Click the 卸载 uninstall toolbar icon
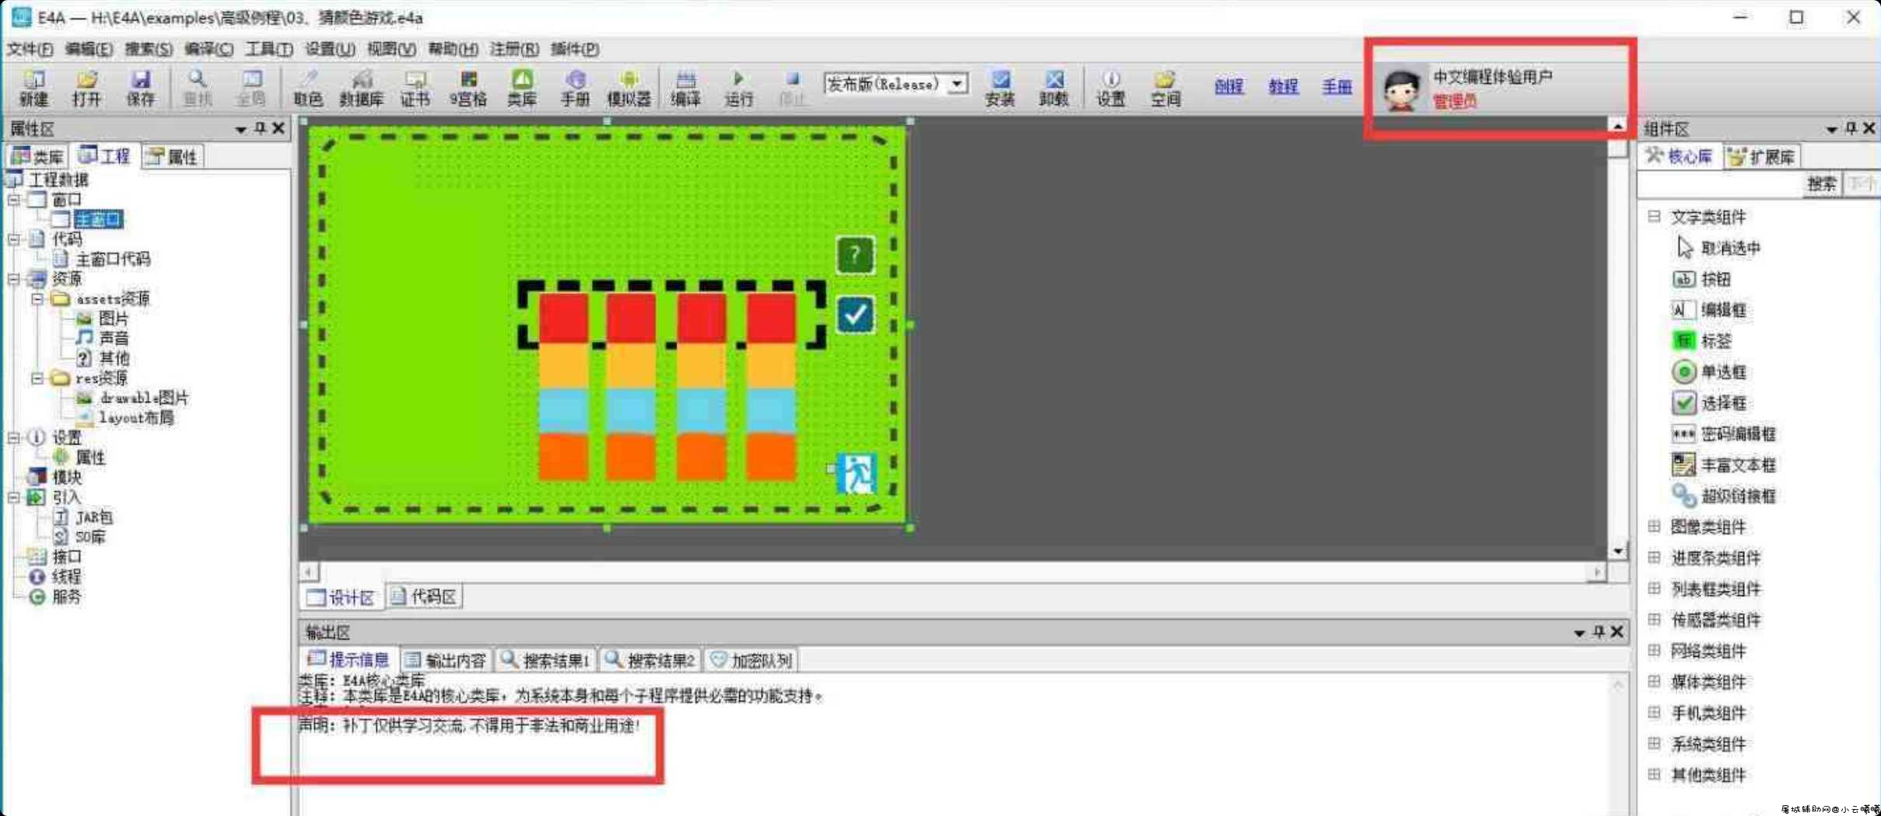The image size is (1881, 816). pyautogui.click(x=1053, y=87)
